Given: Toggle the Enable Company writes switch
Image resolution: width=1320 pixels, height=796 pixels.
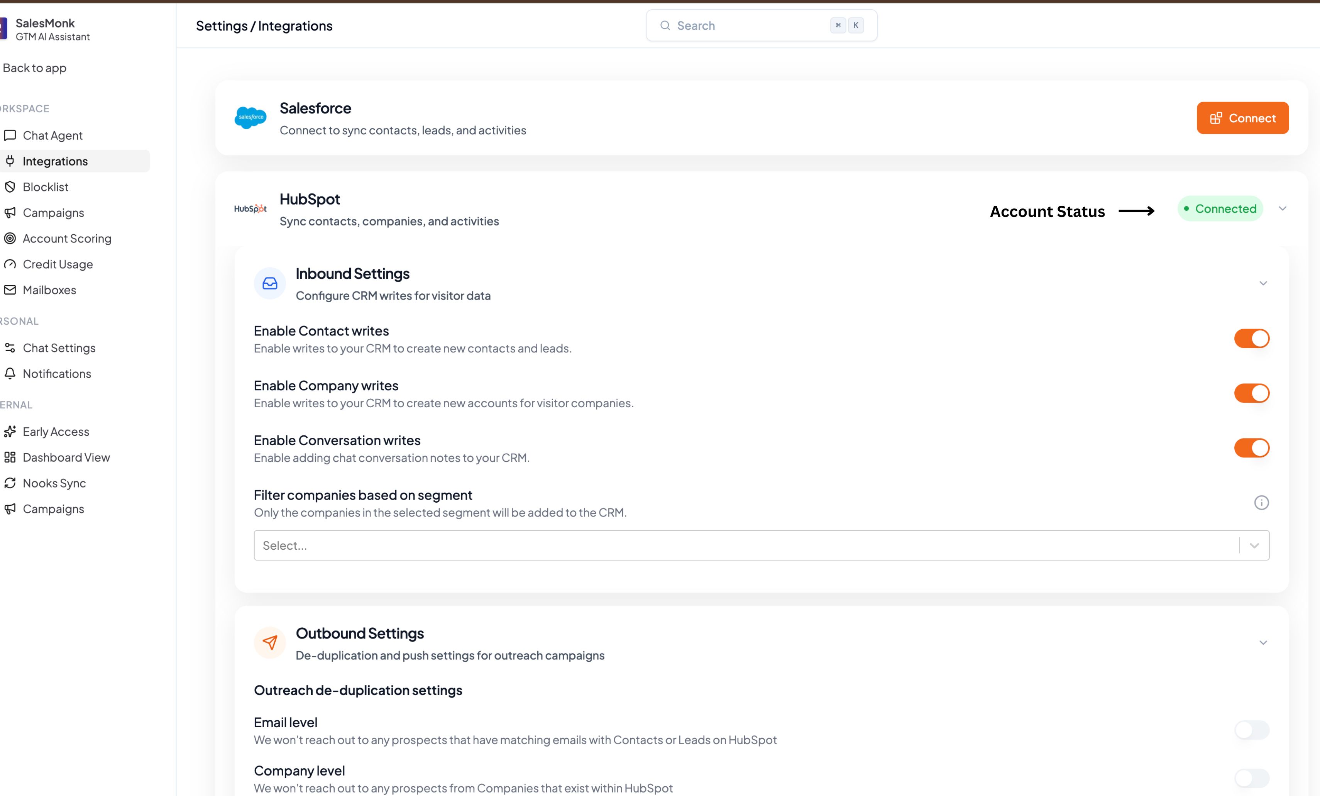Looking at the screenshot, I should tap(1251, 393).
